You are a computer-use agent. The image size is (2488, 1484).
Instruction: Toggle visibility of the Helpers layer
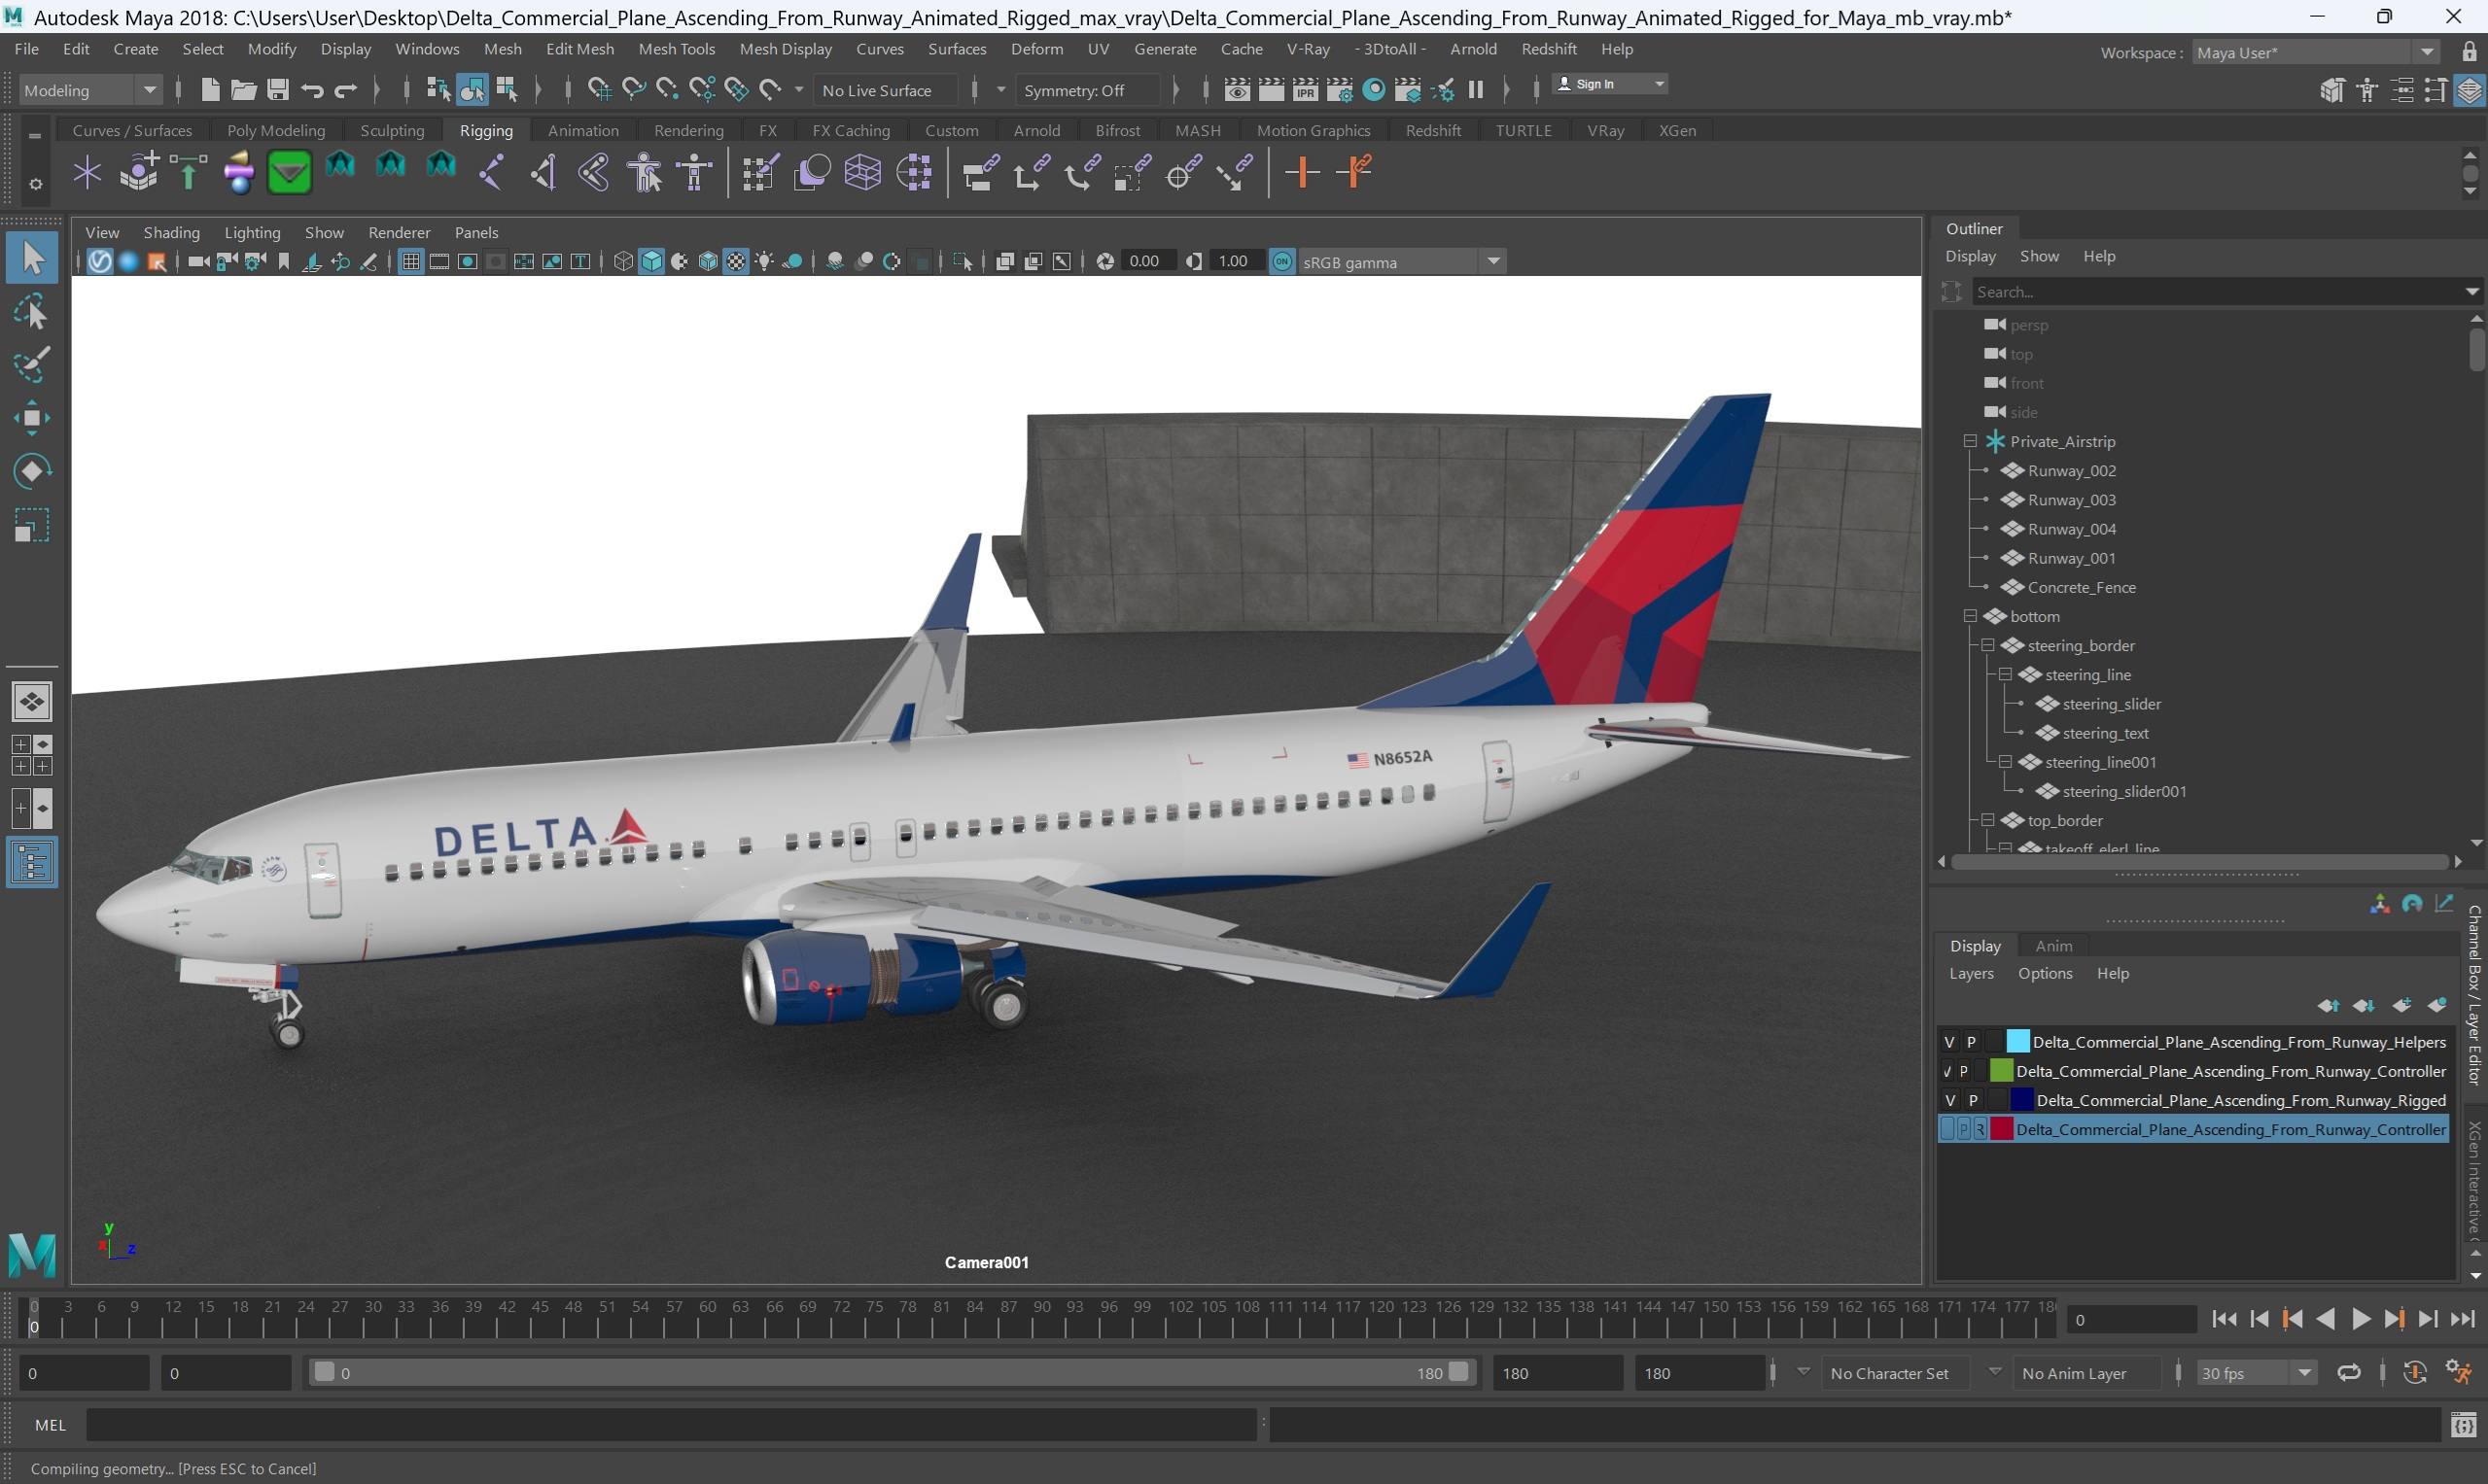click(x=1948, y=1042)
